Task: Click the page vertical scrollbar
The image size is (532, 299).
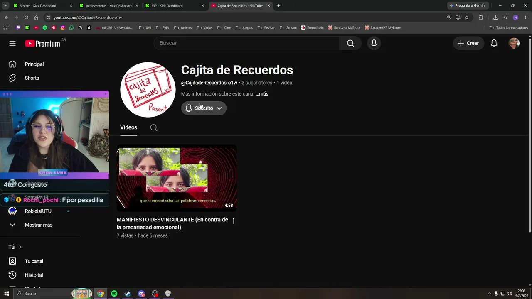Action: point(530,135)
